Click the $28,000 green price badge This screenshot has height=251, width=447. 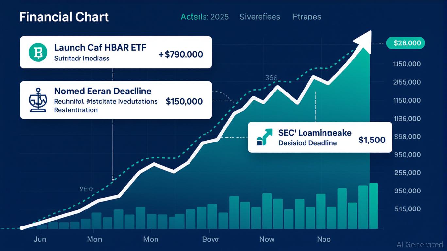(x=405, y=43)
